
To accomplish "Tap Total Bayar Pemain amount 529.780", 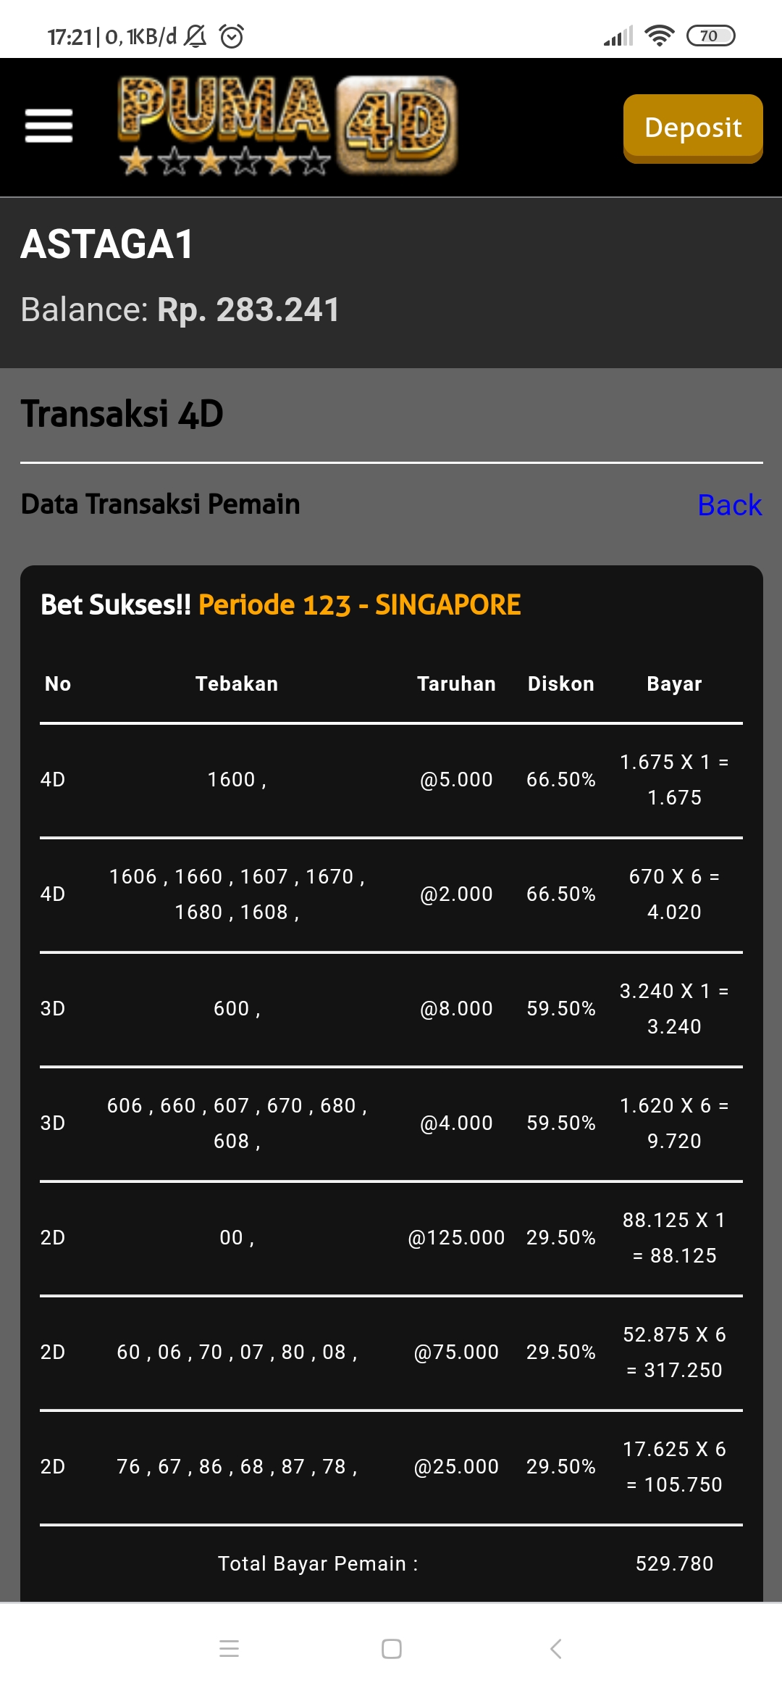I will coord(674,1563).
